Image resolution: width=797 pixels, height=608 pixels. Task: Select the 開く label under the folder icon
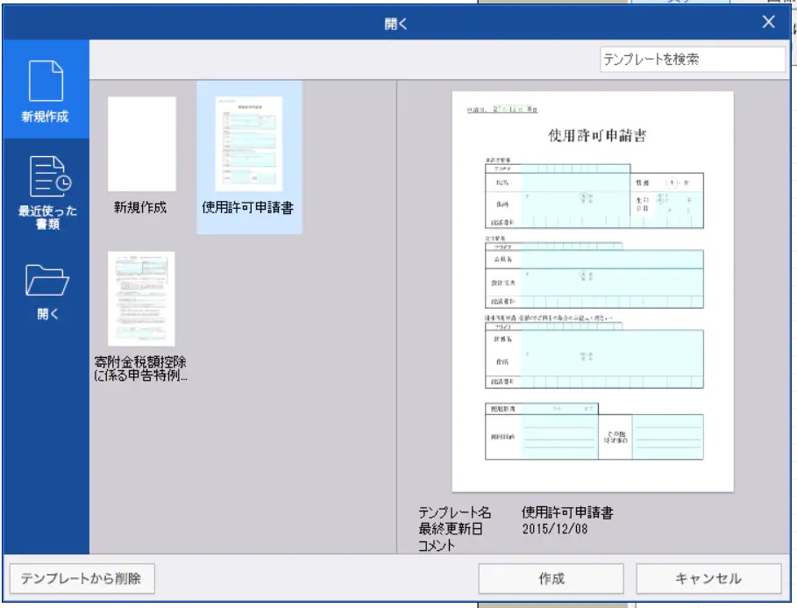tap(46, 314)
